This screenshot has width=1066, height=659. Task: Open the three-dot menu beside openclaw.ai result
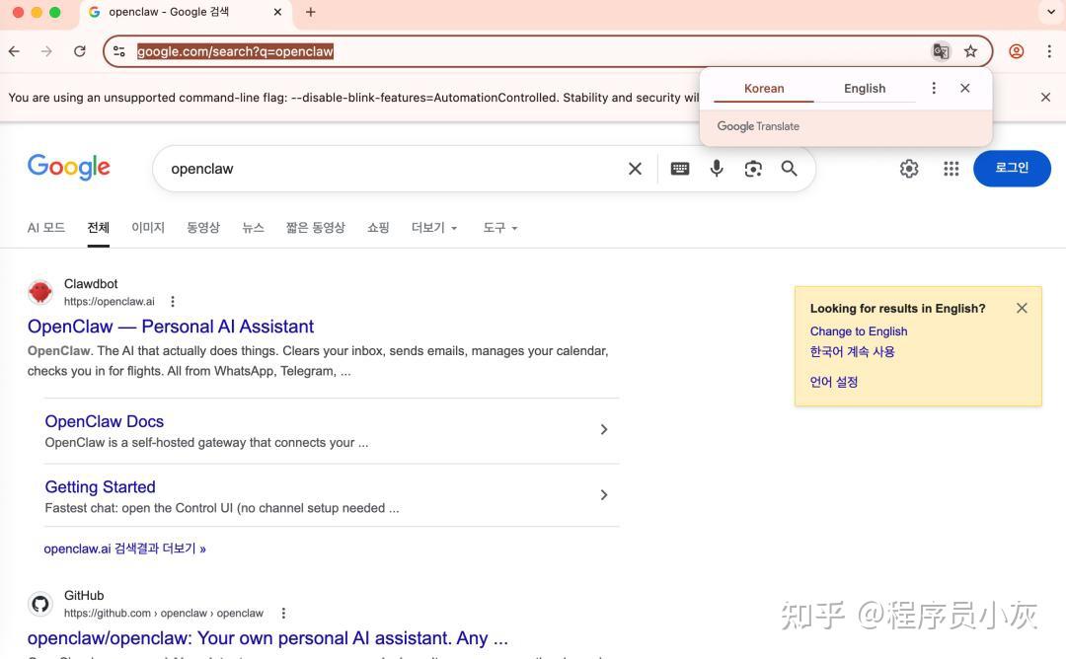click(x=172, y=301)
